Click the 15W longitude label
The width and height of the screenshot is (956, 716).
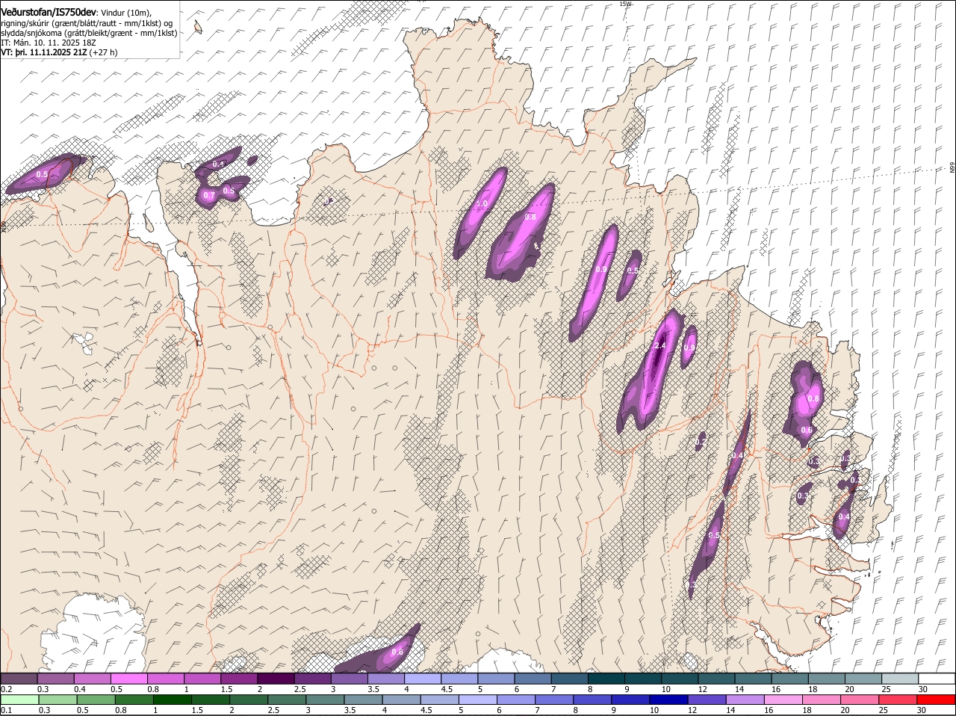(625, 4)
